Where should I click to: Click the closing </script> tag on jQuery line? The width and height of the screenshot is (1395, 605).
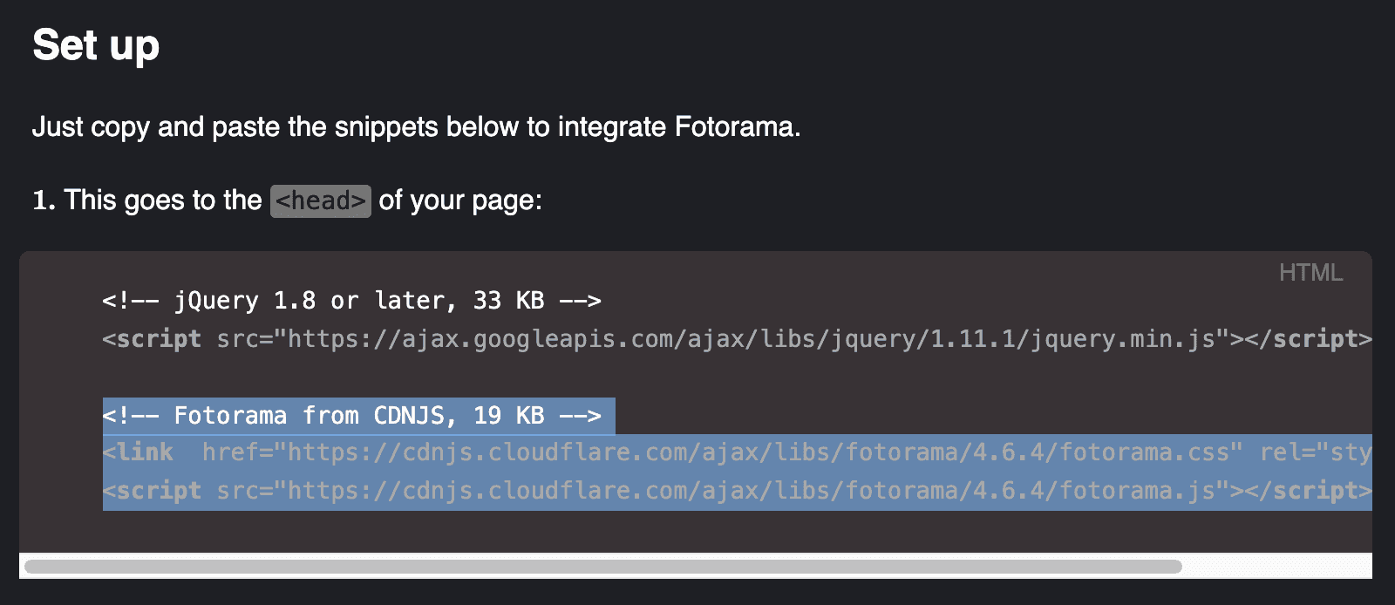click(x=1309, y=338)
